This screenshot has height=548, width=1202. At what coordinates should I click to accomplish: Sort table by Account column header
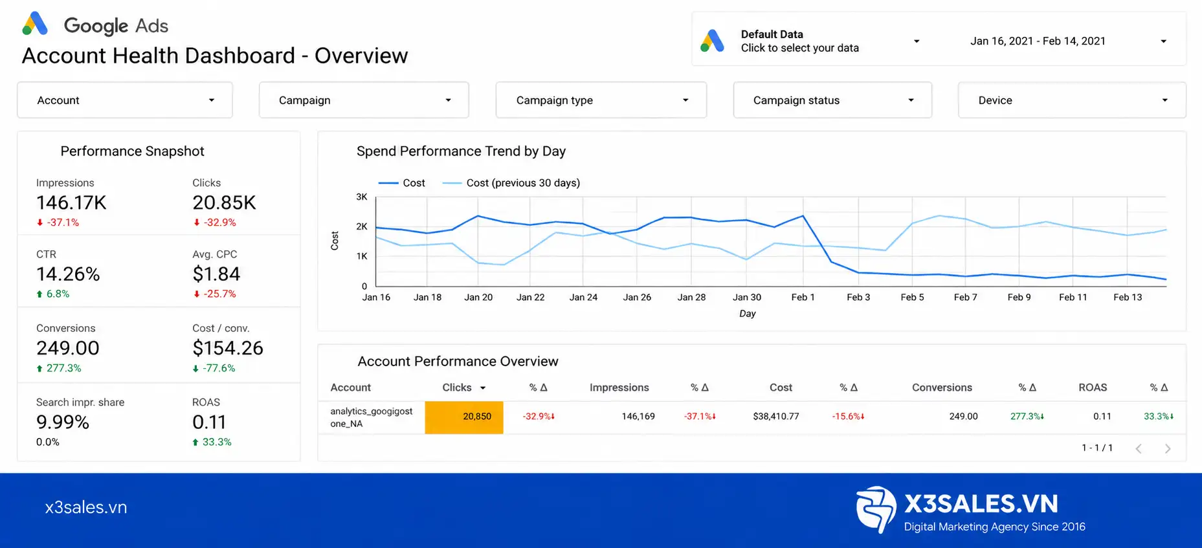pos(350,388)
